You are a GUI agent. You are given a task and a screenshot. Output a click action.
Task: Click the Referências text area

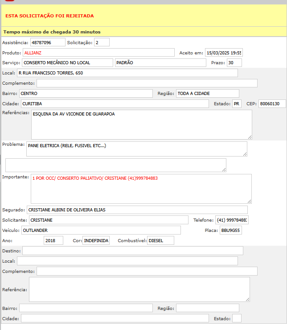(141, 124)
